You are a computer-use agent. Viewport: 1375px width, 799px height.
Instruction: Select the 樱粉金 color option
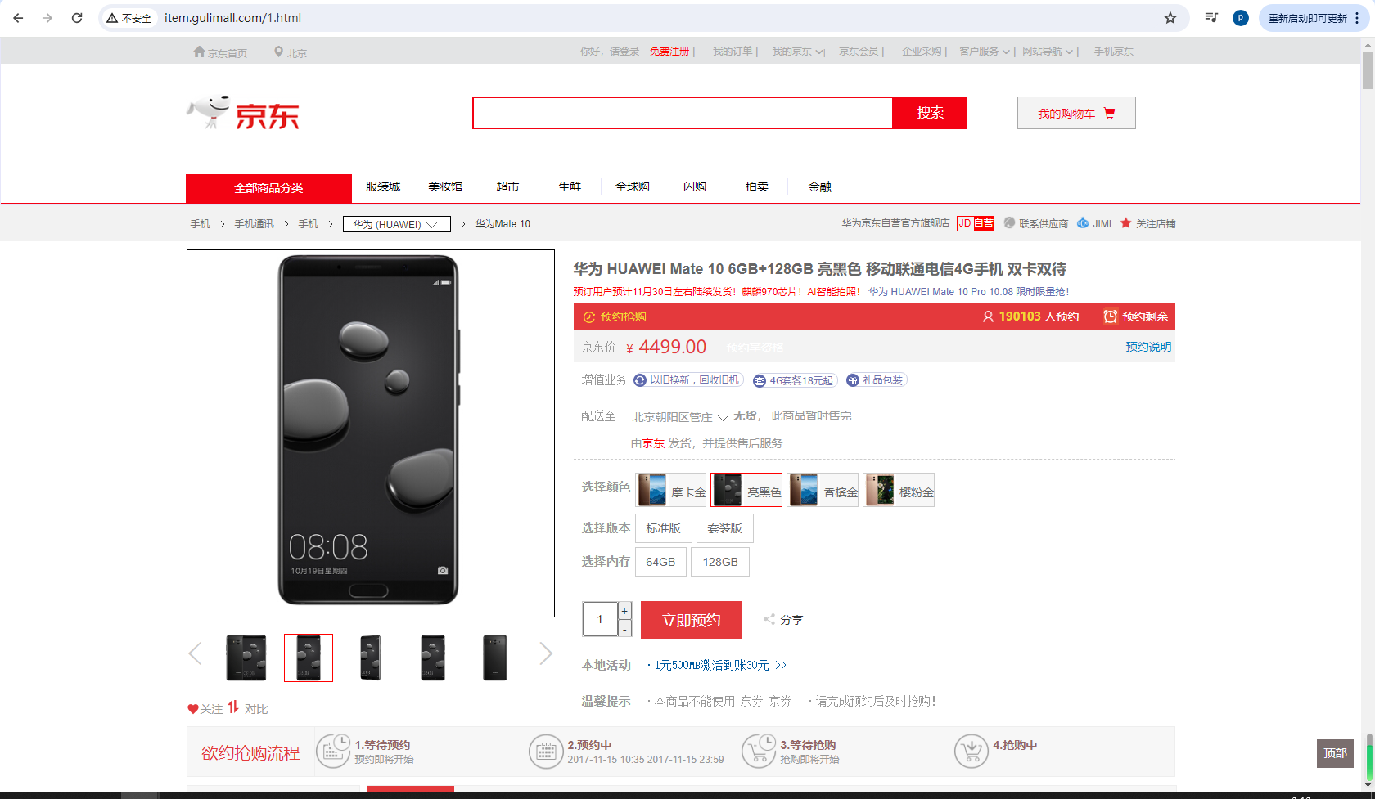point(899,490)
